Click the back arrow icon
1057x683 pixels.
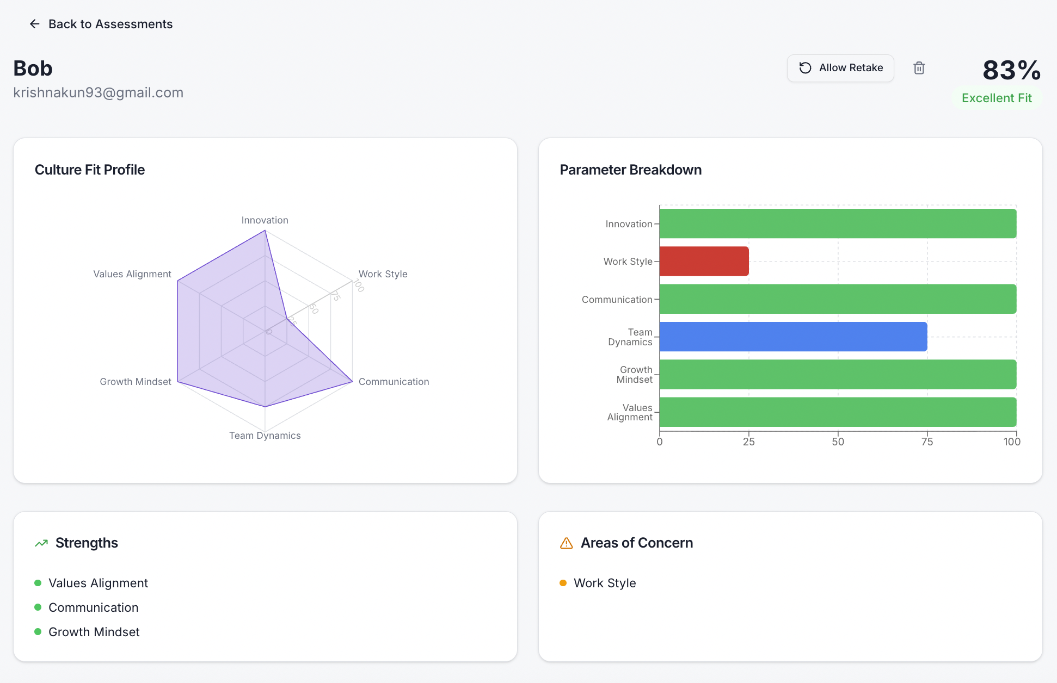coord(35,24)
